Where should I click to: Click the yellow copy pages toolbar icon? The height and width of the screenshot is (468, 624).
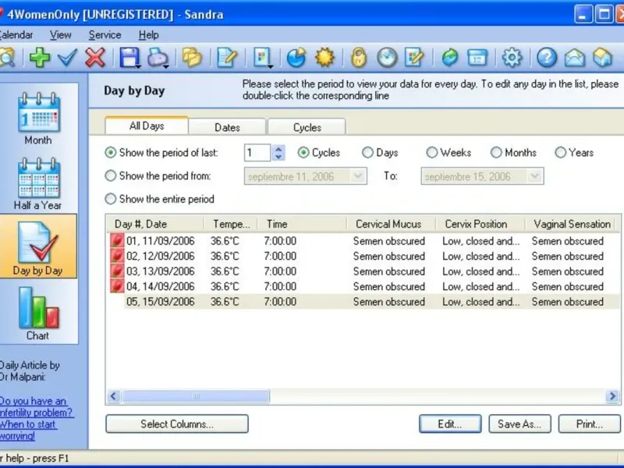click(x=192, y=58)
